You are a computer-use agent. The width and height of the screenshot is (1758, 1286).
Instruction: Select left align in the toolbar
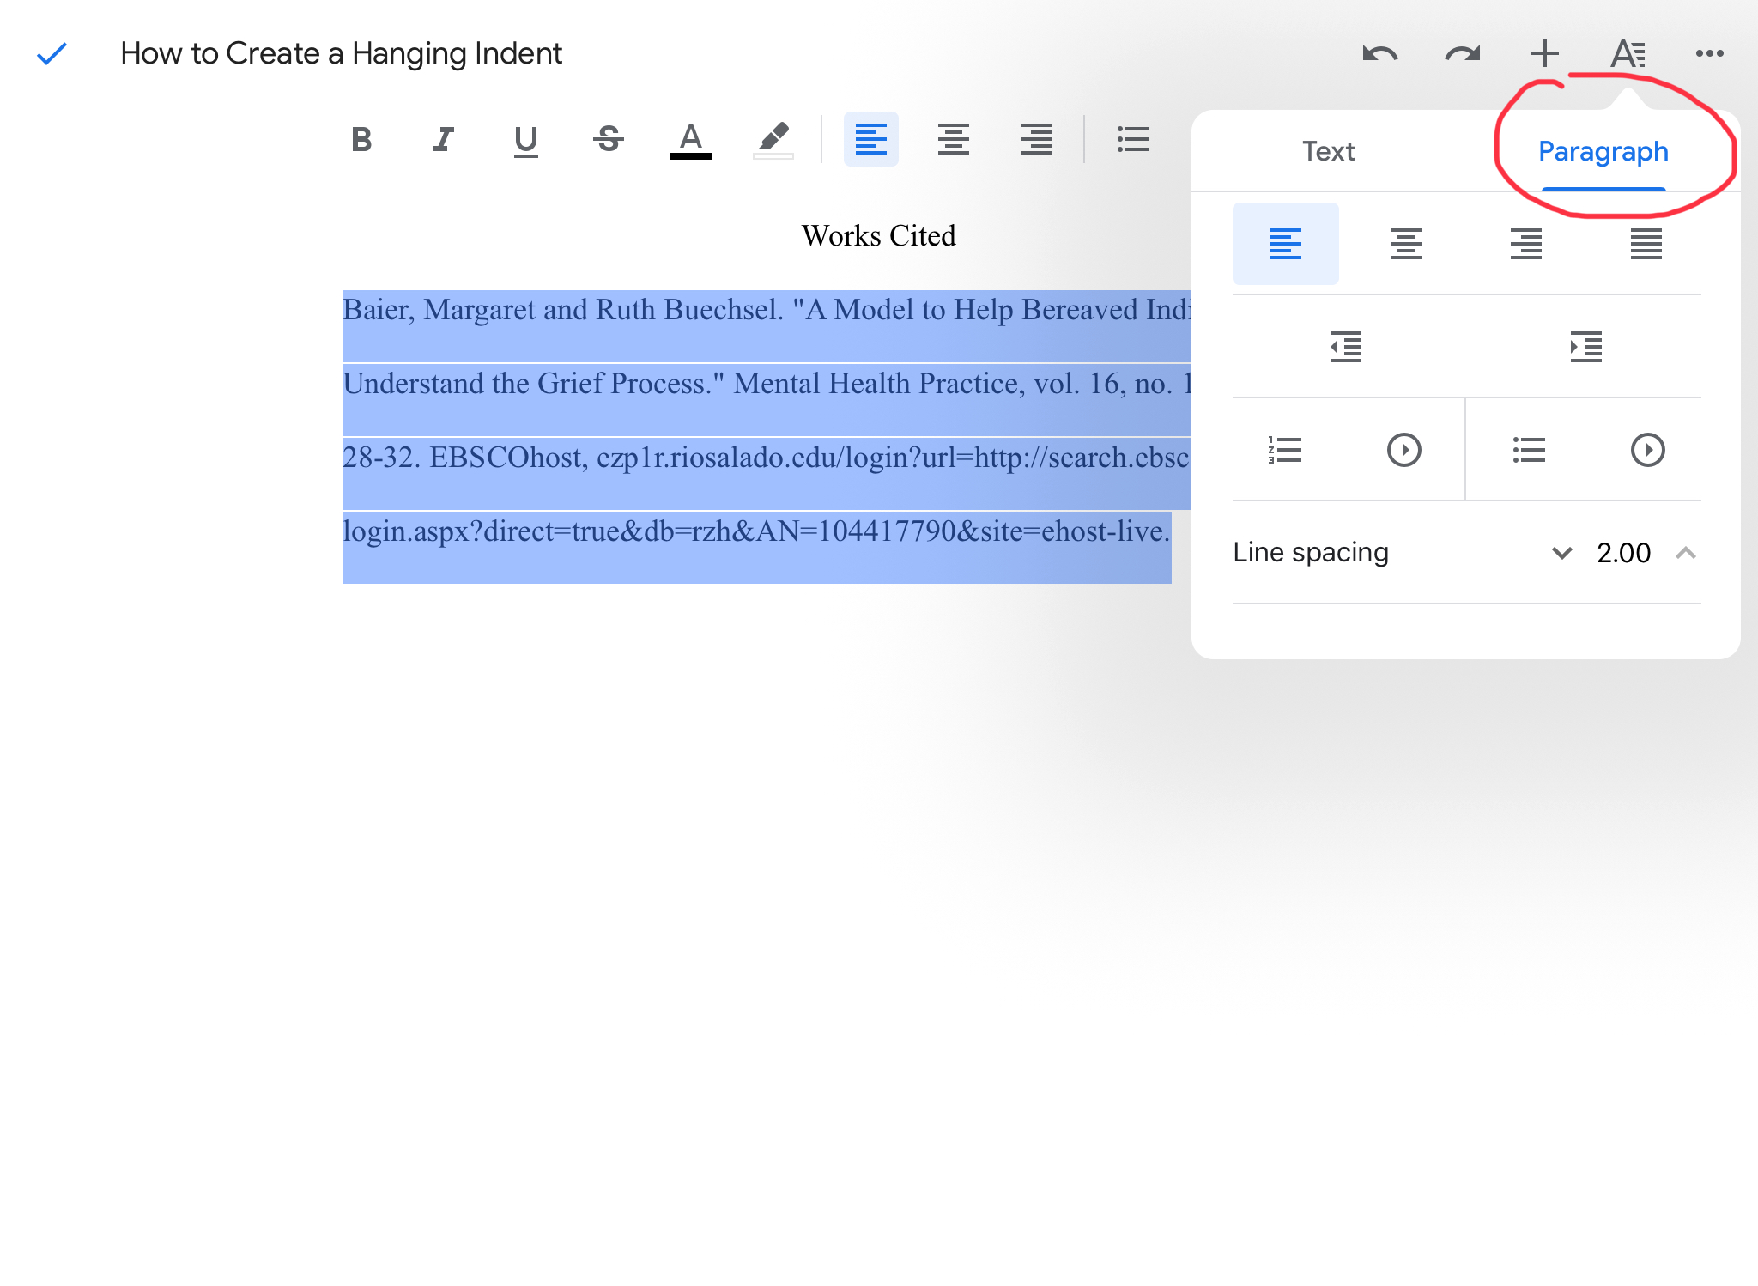(871, 139)
